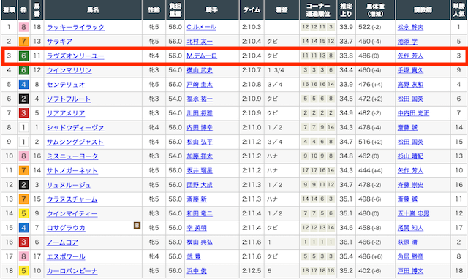Click the 馬名 column header
The width and height of the screenshot is (468, 279).
93,9
